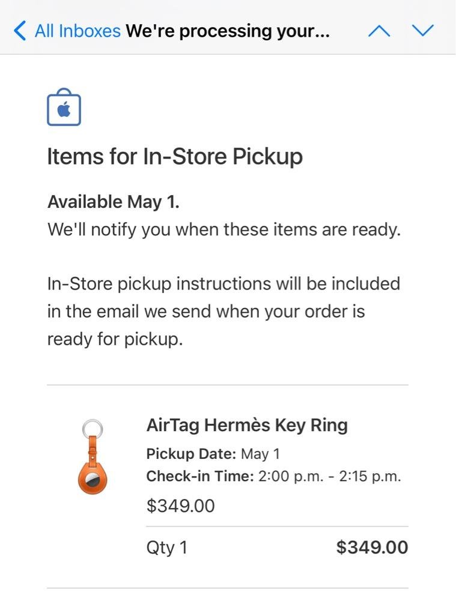The height and width of the screenshot is (615, 456).
Task: Tap the 'Items for In-Store Pickup' heading
Action: click(175, 157)
